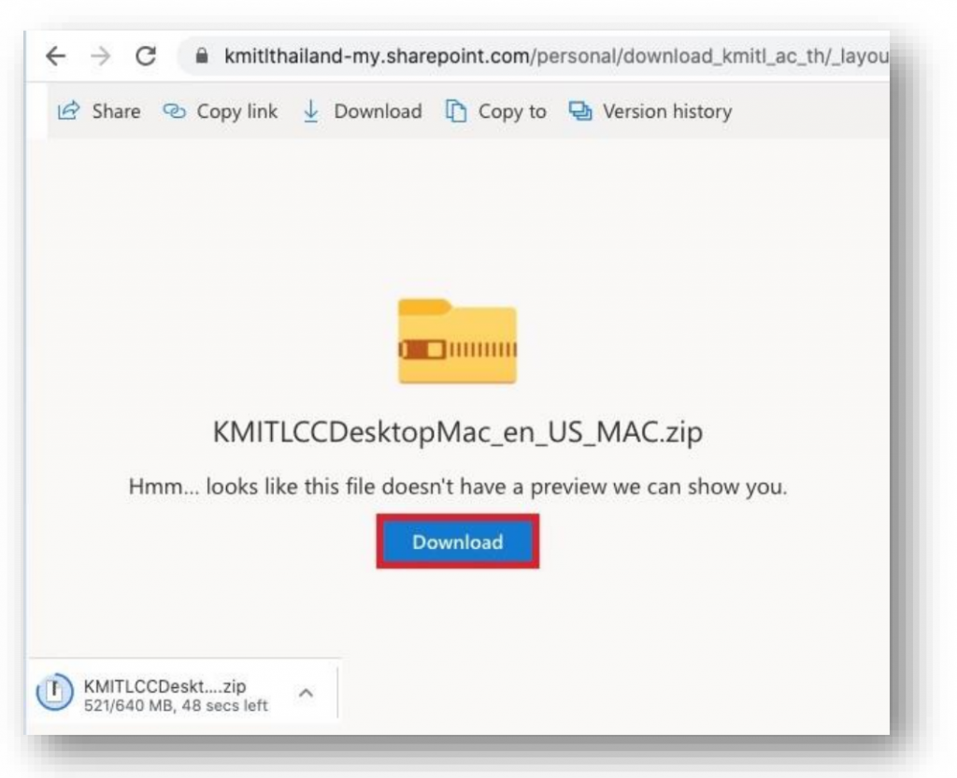Click the browser forward arrow
This screenshot has height=778, width=957.
[x=102, y=56]
